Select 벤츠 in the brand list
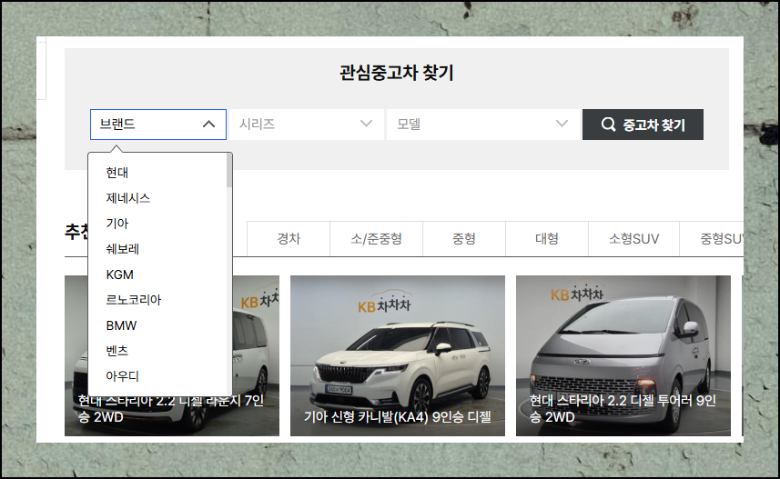 click(117, 351)
